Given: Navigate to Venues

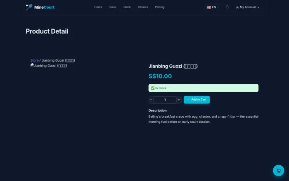Looking at the screenshot, I should pos(143,7).
